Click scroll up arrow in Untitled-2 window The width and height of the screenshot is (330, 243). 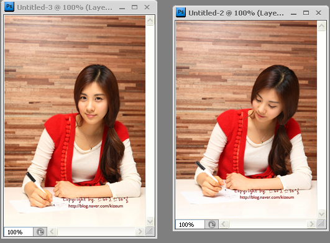321,26
